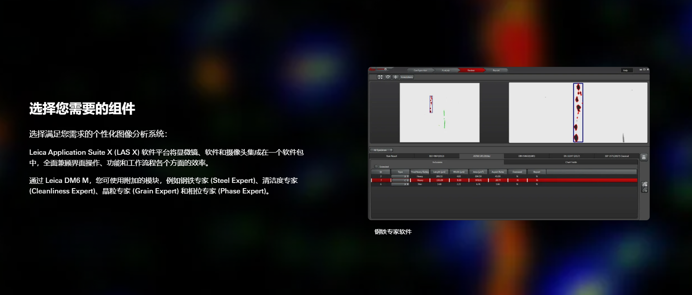Select the ASTM E45 standard tab

[481, 156]
